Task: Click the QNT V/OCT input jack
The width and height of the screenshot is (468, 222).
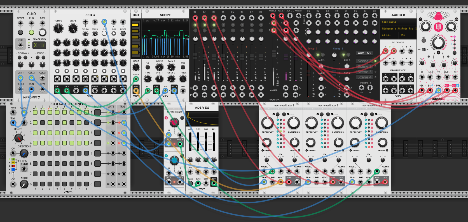Action: coord(136,79)
